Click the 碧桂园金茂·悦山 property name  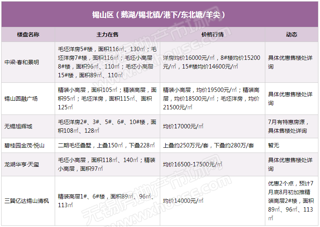[25, 145]
